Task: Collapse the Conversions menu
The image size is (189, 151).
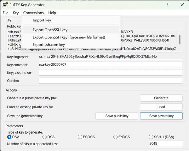Action: click(x=33, y=13)
